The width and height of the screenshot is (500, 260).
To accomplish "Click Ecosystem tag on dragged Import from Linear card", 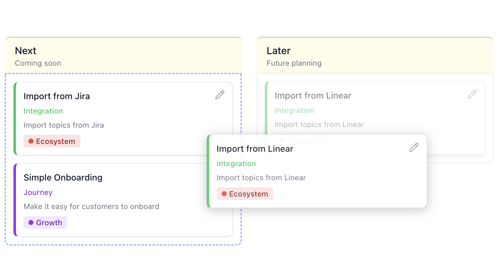I will click(x=245, y=194).
